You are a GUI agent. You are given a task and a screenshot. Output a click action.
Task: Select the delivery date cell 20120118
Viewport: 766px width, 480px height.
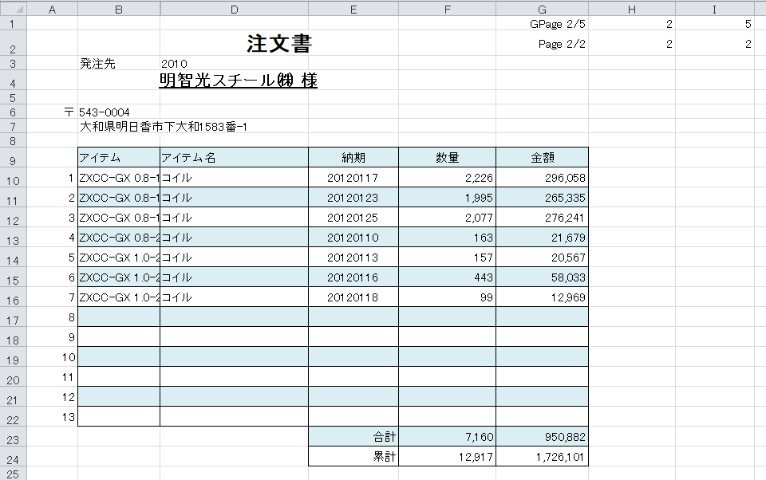point(353,297)
